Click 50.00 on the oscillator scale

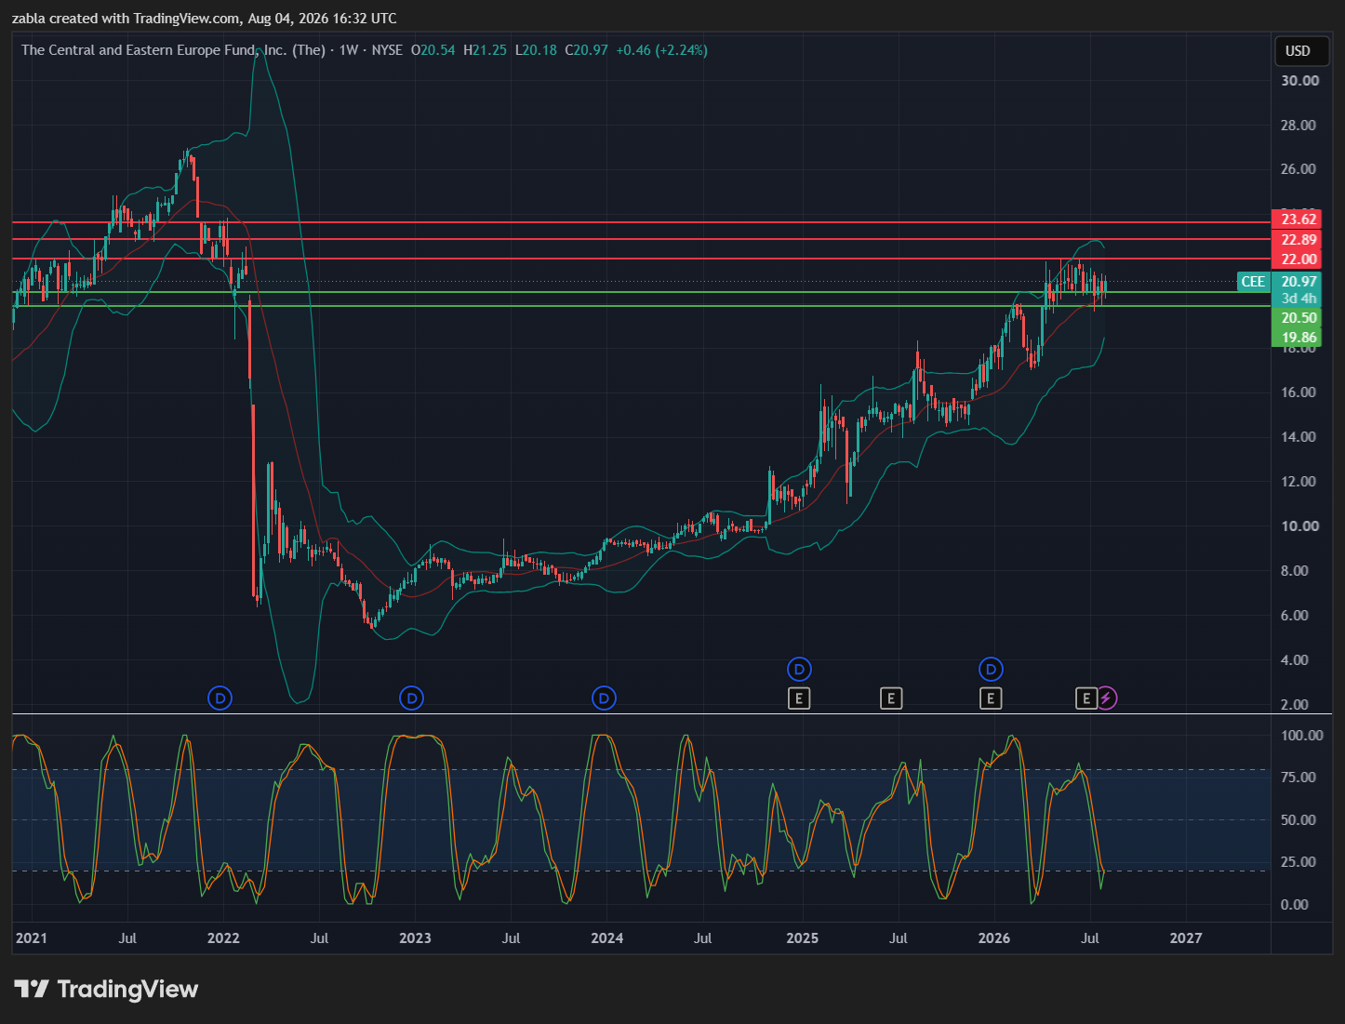(1298, 820)
